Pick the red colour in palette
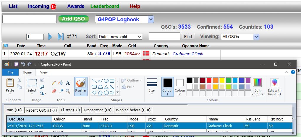301x137 pixels. [209, 80]
